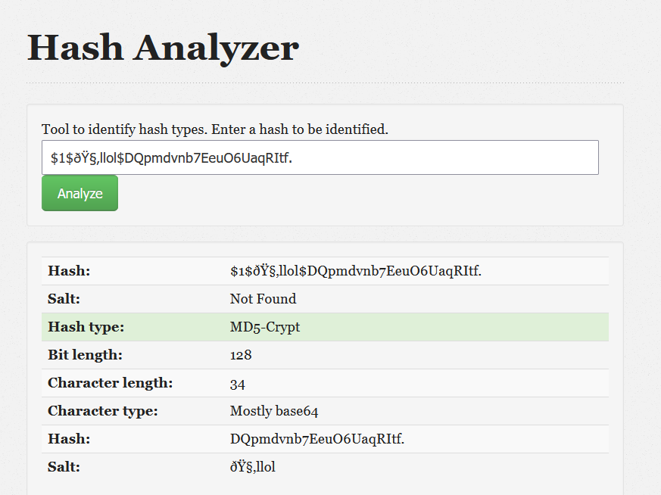Click the Hash label in the first table row
661x495 pixels.
pos(68,271)
